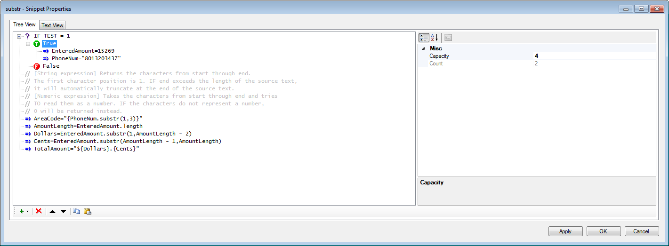The width and height of the screenshot is (669, 246).
Task: Move selected item up with arrow
Action: tap(53, 212)
